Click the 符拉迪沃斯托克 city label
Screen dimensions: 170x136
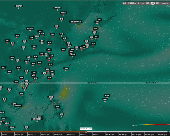(76, 22)
